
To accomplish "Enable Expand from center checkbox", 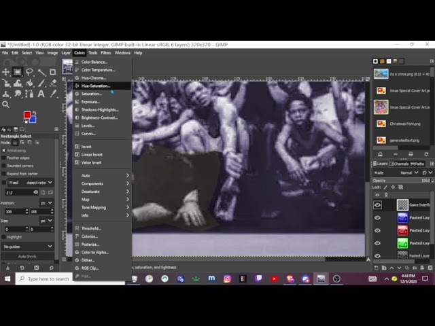I will click(4, 174).
